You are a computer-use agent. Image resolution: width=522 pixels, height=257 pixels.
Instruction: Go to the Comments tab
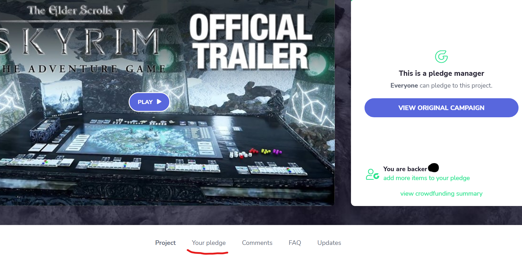pos(257,243)
